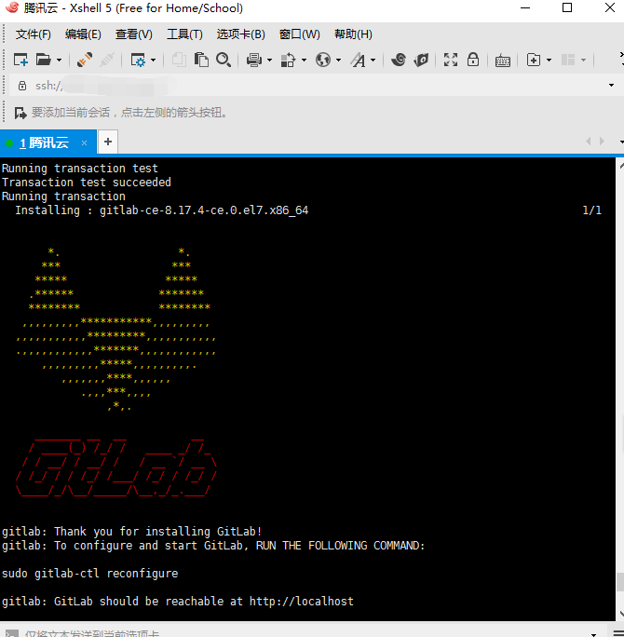The width and height of the screenshot is (624, 637).
Task: Click 'gitlab-ce-8.17.4-ce.0.el7.x86_64' package name text
Action: point(204,210)
